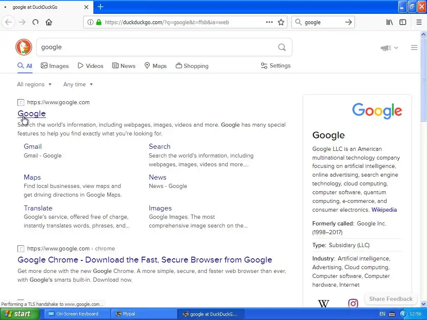Open the Search sitelink under Google
The height and width of the screenshot is (320, 427).
(x=160, y=146)
